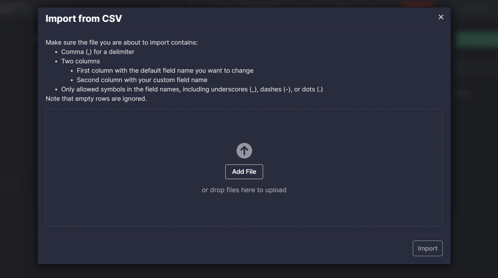Click the "Make sure the file" intro line

click(x=121, y=42)
